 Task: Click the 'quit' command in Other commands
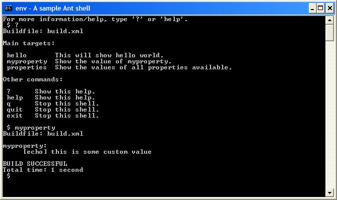[x=15, y=110]
